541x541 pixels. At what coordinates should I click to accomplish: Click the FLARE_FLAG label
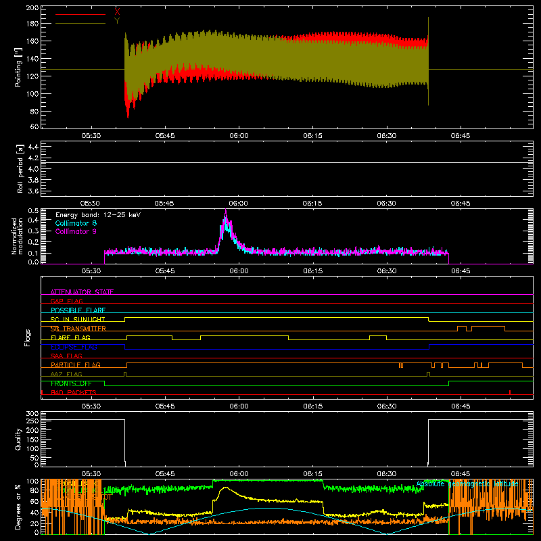pyautogui.click(x=70, y=337)
